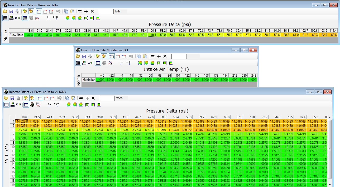Close the Injector Offset vs. Pressure Delta vs. IGNV window
Image resolution: width=340 pixels, height=187 pixels.
(327, 92)
